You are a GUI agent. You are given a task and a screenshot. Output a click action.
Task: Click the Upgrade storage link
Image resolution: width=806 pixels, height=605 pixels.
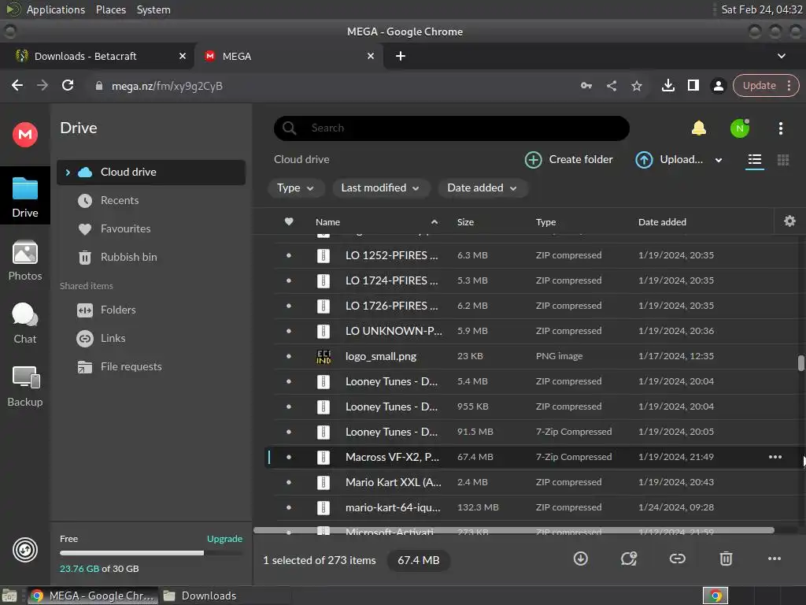224,539
